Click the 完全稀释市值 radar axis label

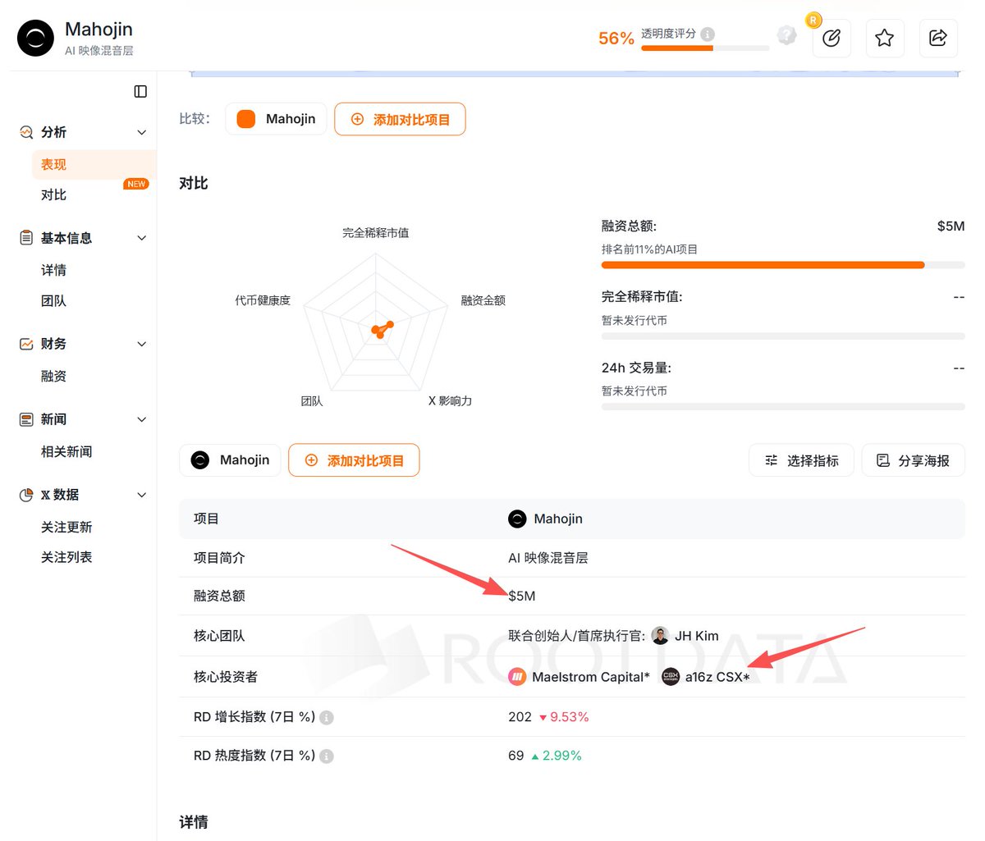click(376, 233)
